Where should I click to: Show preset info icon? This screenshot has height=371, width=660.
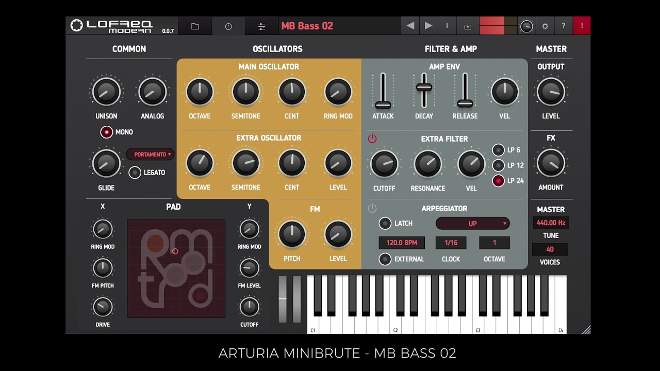pyautogui.click(x=447, y=26)
